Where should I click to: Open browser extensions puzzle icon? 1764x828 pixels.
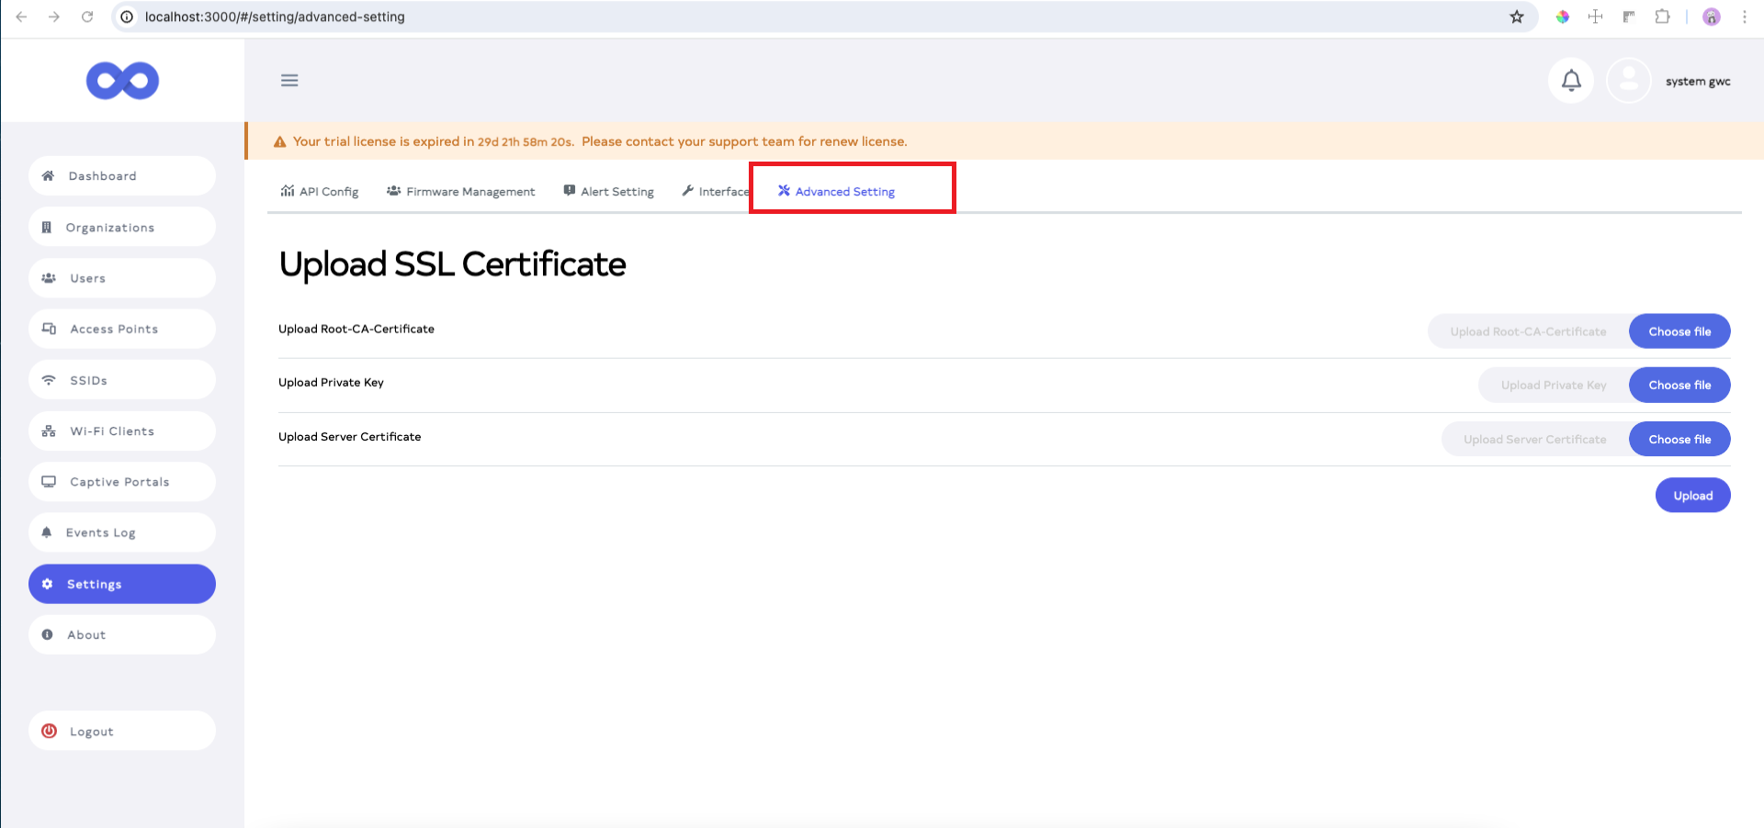[x=1662, y=17]
